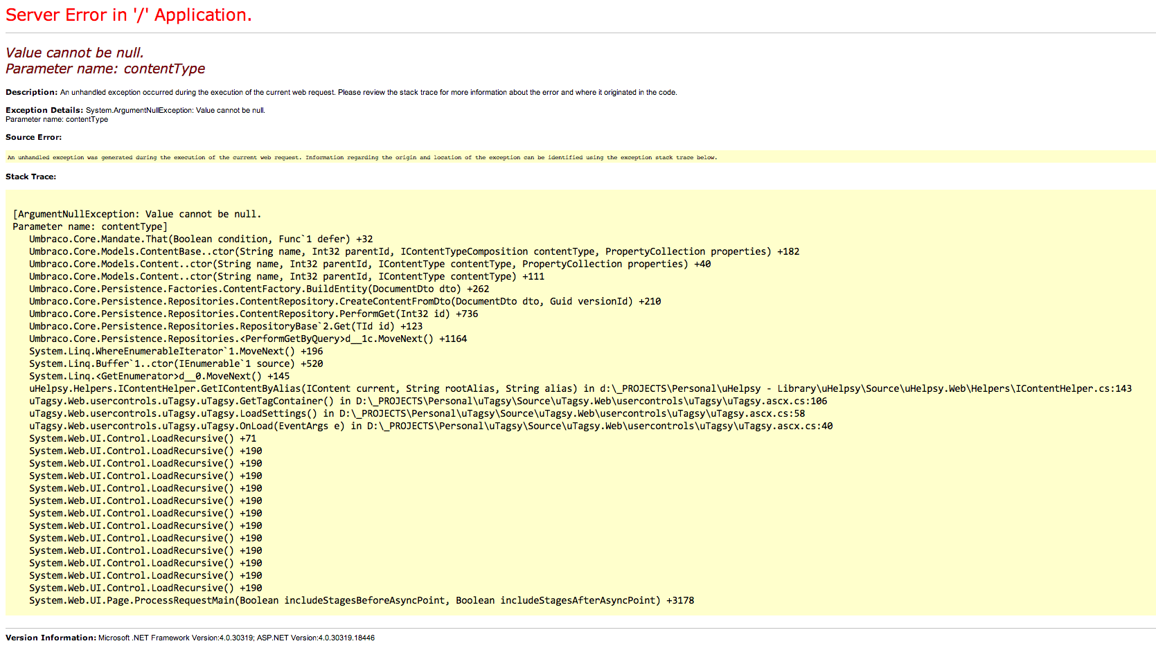Click the 'Stack Trace:' label
The image size is (1156, 648).
(30, 177)
